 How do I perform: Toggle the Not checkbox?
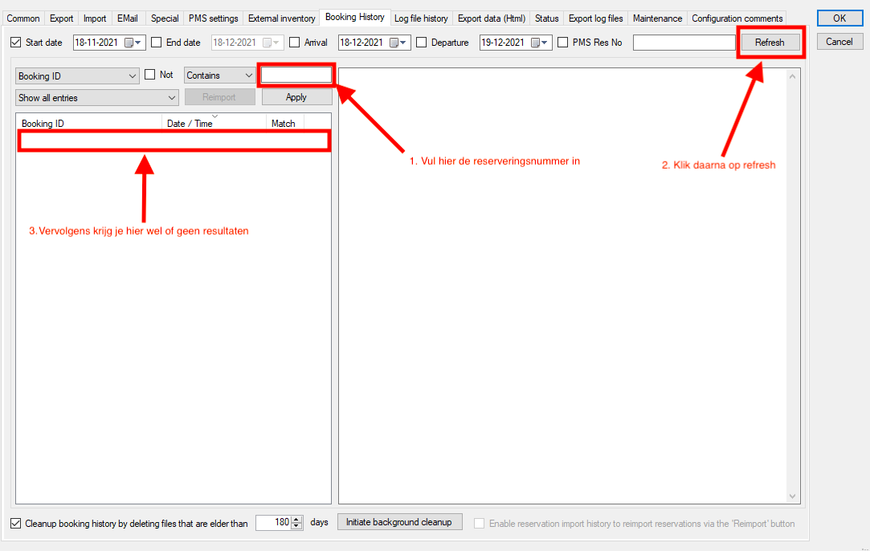pyautogui.click(x=149, y=75)
